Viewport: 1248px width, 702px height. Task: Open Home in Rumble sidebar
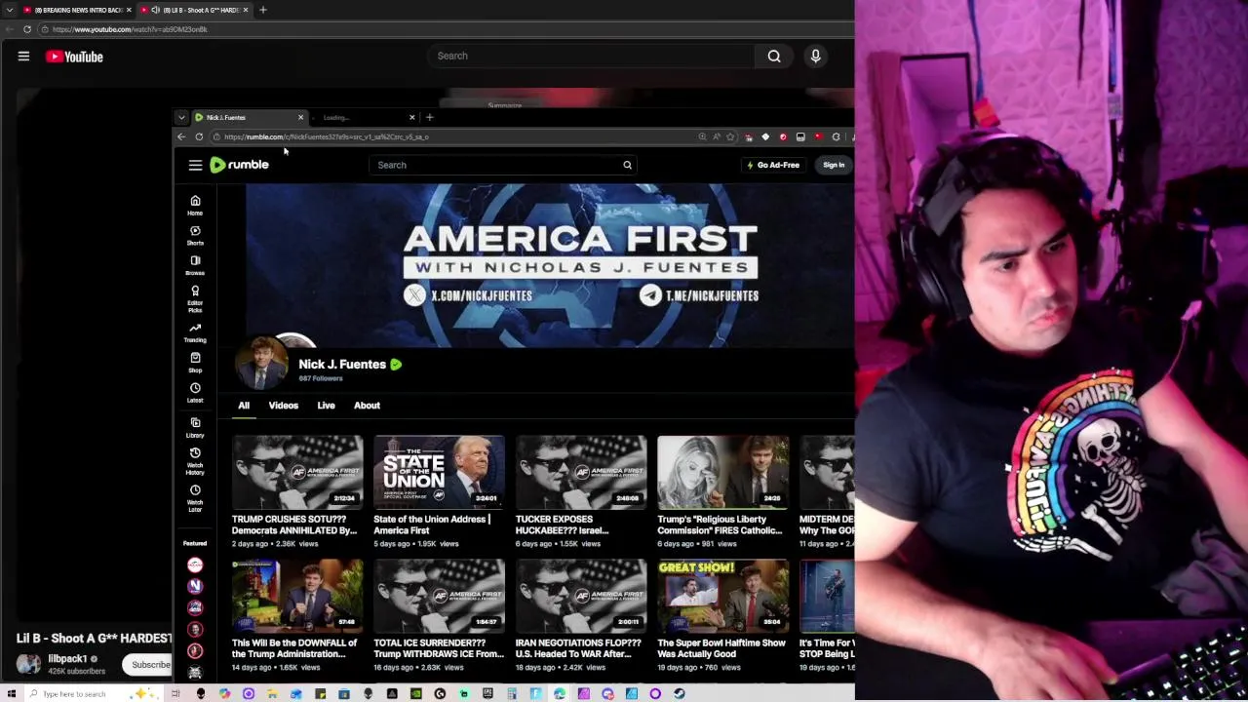[195, 206]
